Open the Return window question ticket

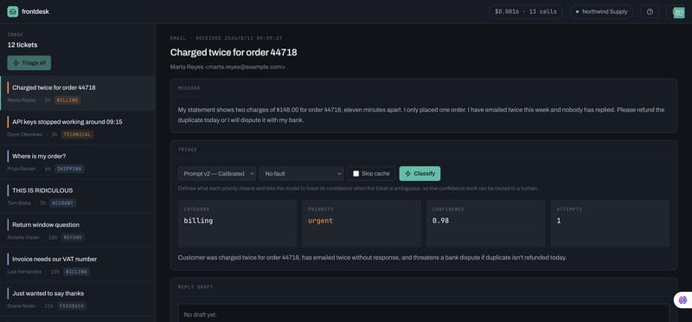coord(78,230)
